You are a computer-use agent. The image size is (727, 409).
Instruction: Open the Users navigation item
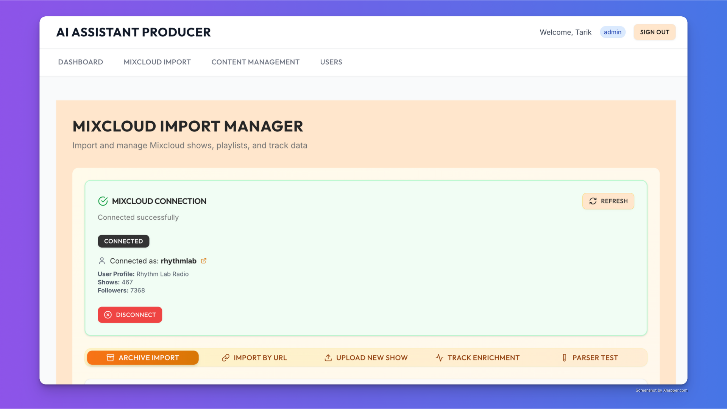coord(331,62)
